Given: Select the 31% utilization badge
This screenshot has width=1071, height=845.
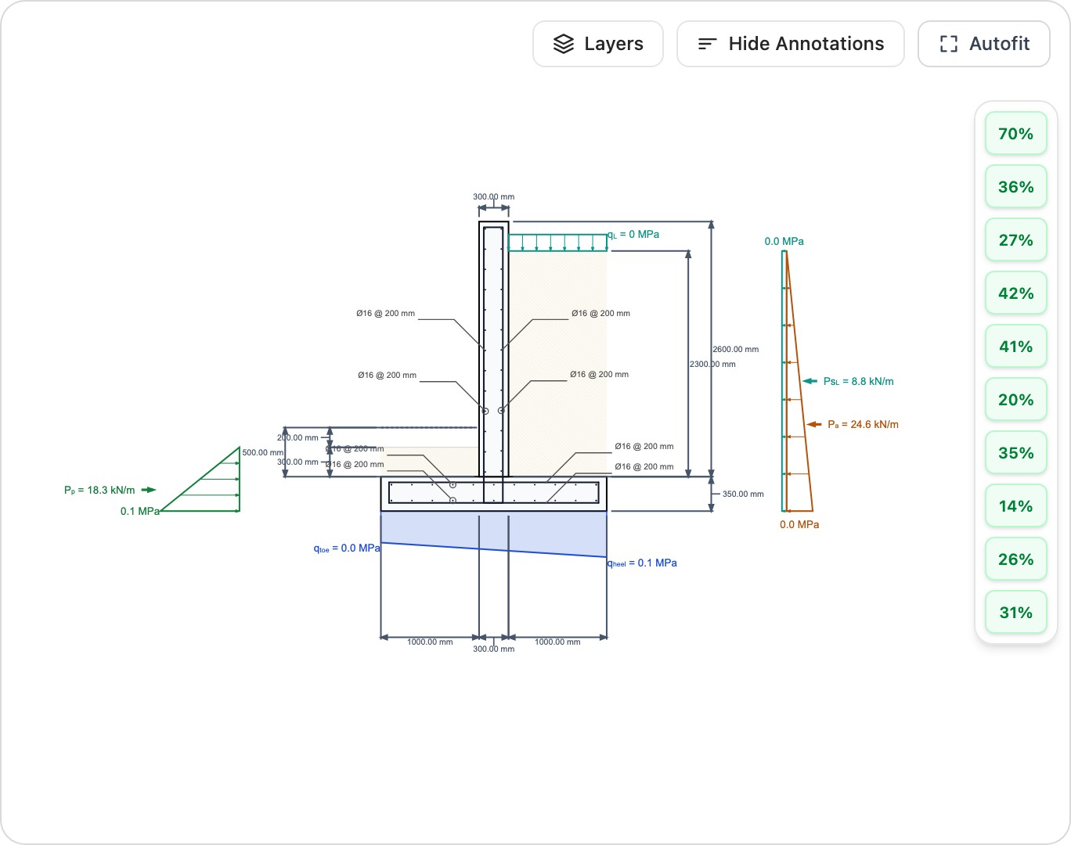Looking at the screenshot, I should [1015, 613].
